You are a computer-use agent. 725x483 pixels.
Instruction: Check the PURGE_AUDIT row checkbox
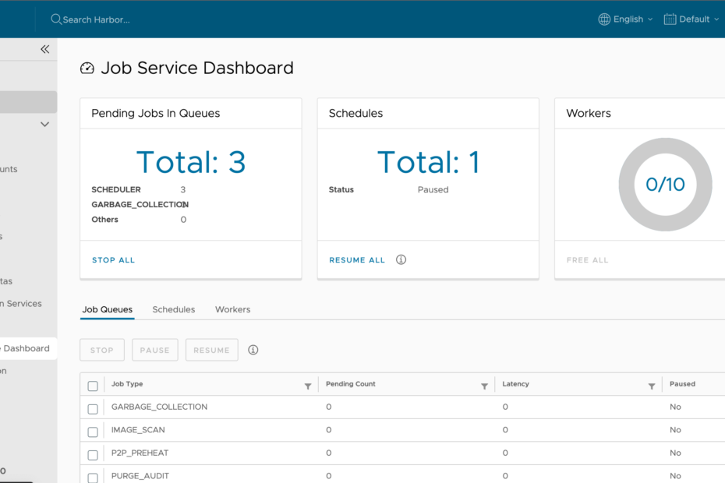click(93, 478)
